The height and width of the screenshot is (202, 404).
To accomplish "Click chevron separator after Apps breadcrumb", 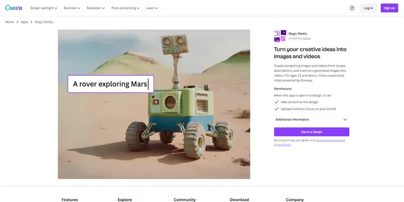I will tap(32, 22).
